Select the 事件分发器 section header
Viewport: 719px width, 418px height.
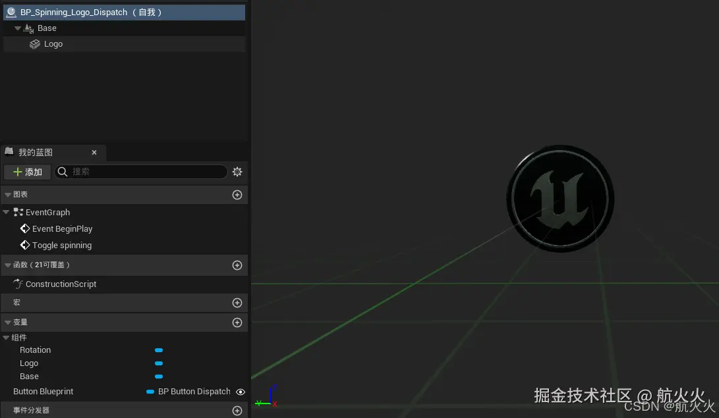pyautogui.click(x=124, y=410)
